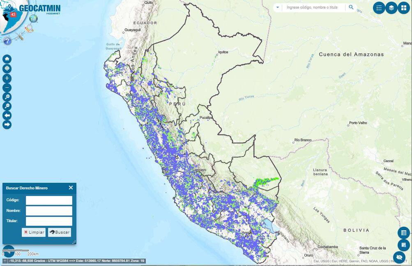The width and height of the screenshot is (412, 266).
Task: Toggle layer visibility with the eye-slash icon
Action: point(399,257)
